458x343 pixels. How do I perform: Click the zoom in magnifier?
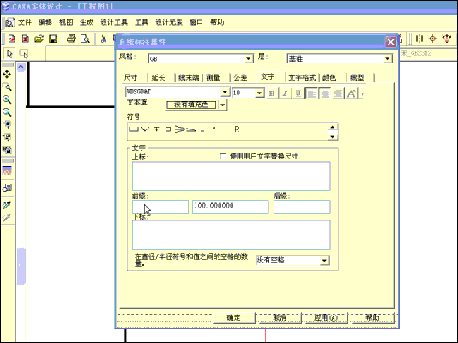[x=7, y=99]
